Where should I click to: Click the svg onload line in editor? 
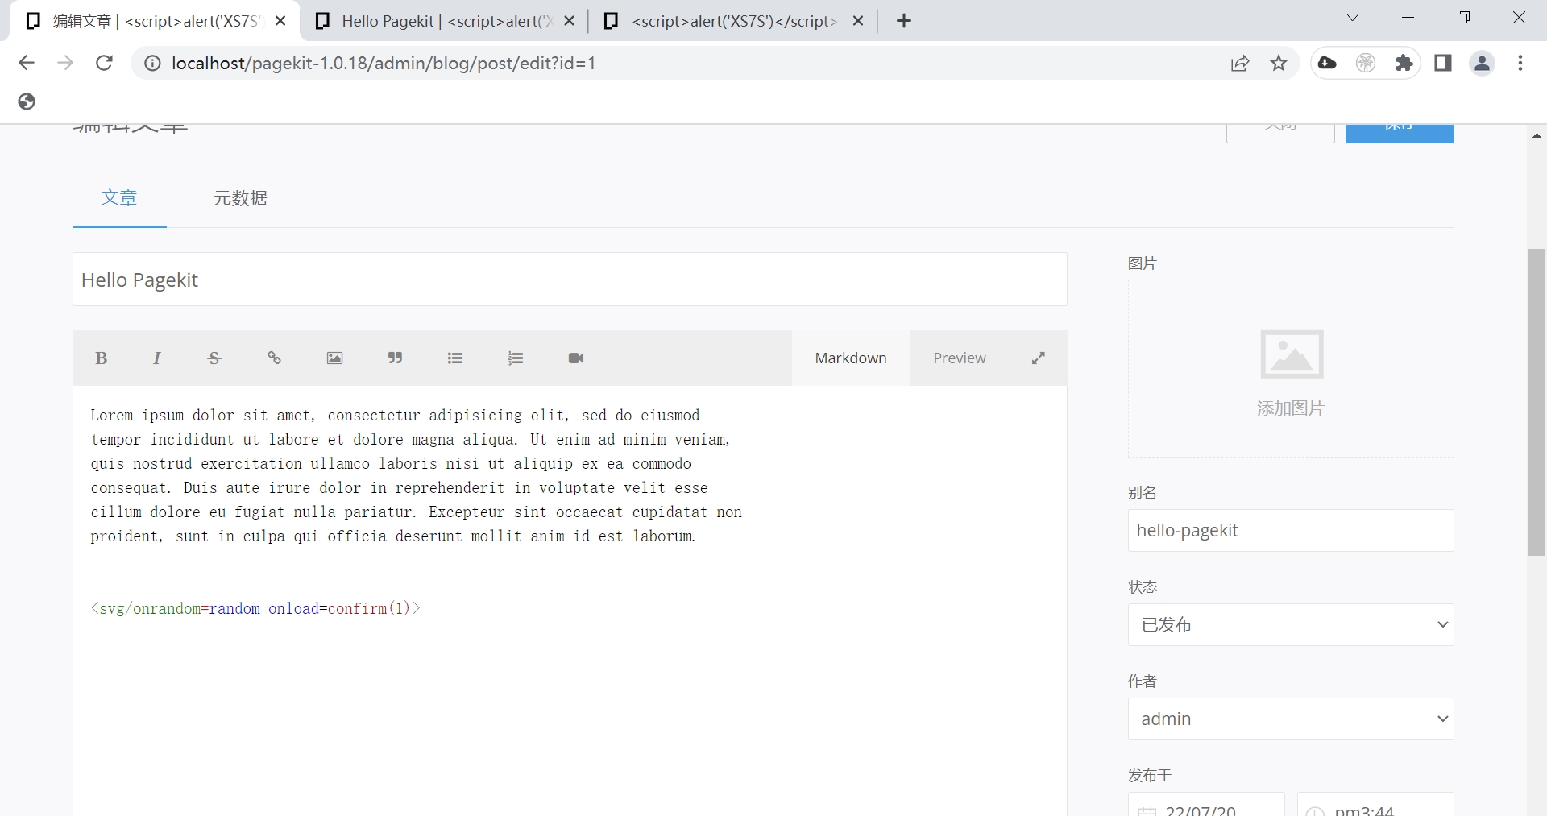point(255,608)
